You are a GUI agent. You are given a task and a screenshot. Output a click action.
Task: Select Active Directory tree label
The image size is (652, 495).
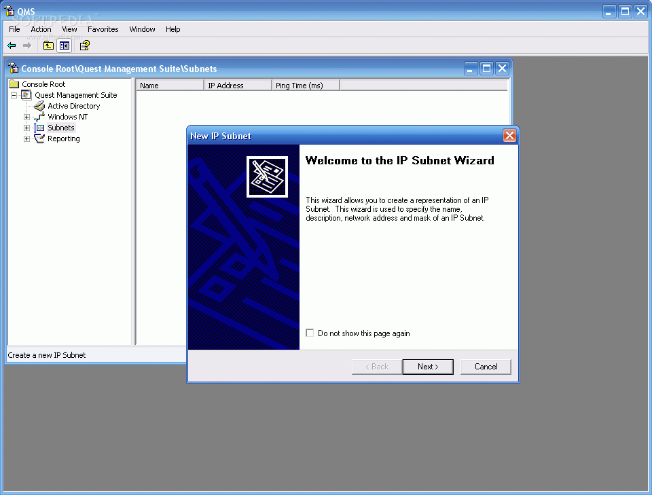coord(73,106)
